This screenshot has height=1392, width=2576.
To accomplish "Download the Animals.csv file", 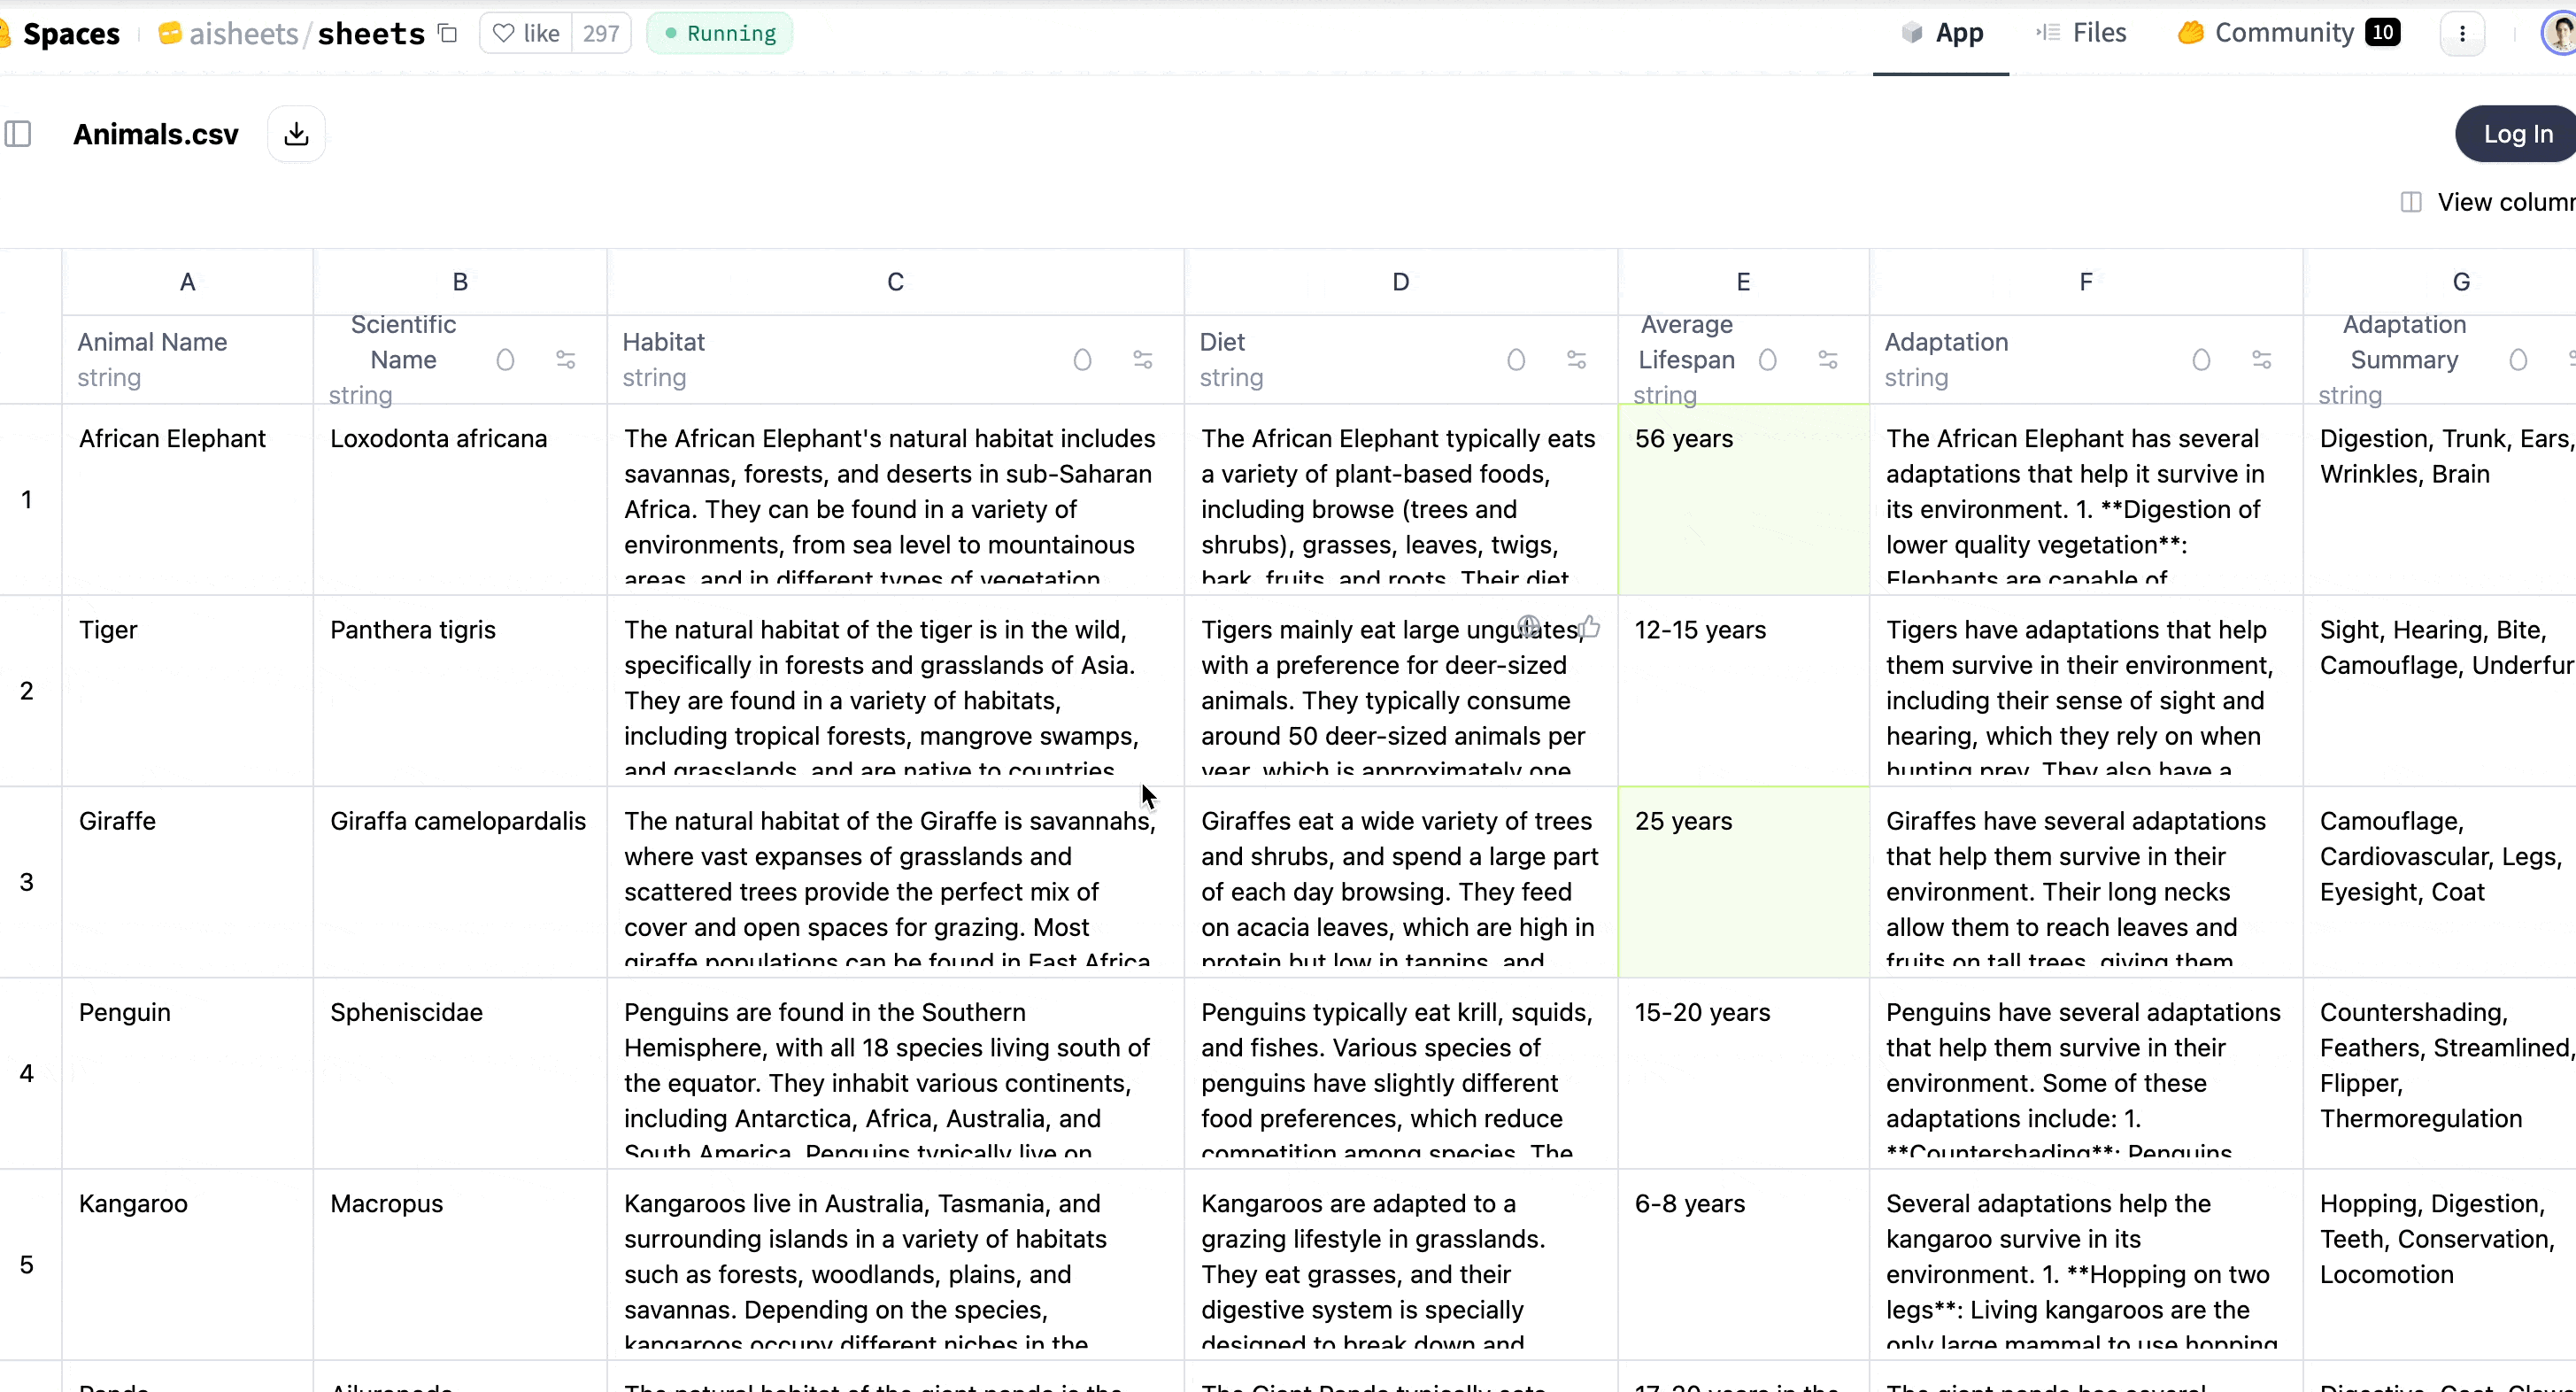I will pos(296,134).
